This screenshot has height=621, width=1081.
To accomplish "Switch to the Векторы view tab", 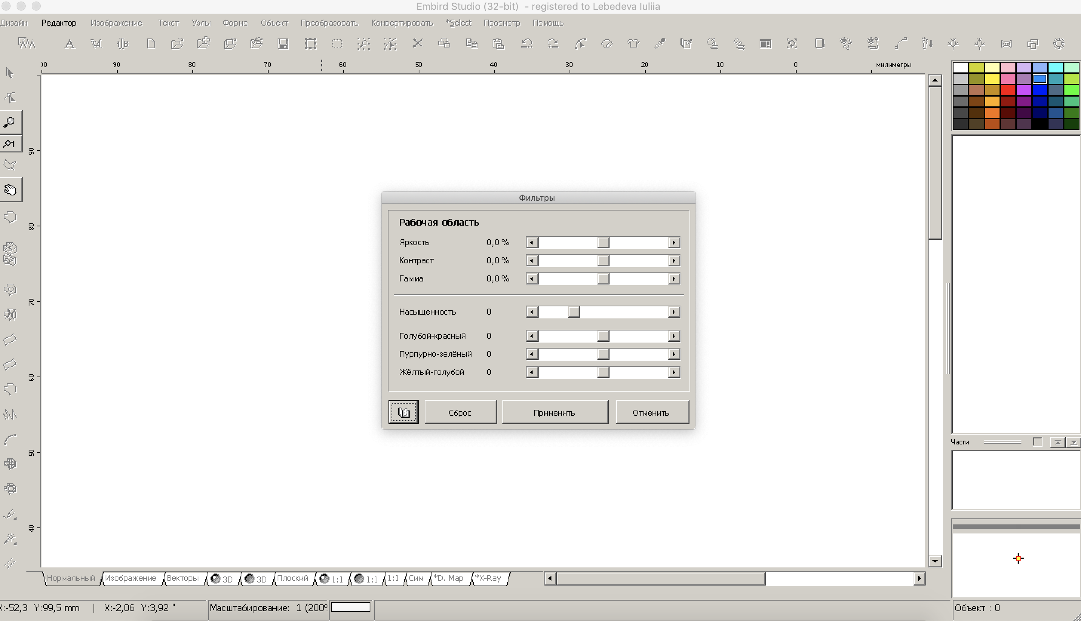I will coord(183,578).
